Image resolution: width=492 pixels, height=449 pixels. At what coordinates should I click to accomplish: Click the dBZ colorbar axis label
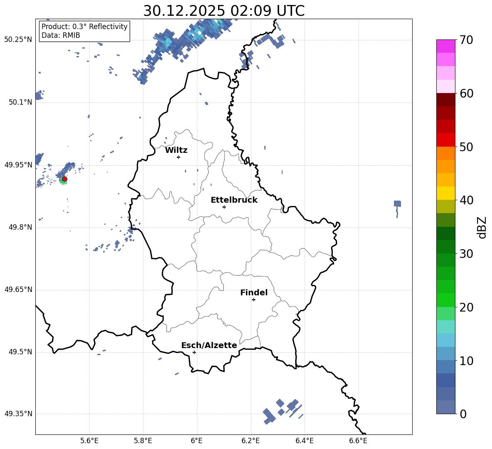pos(481,228)
